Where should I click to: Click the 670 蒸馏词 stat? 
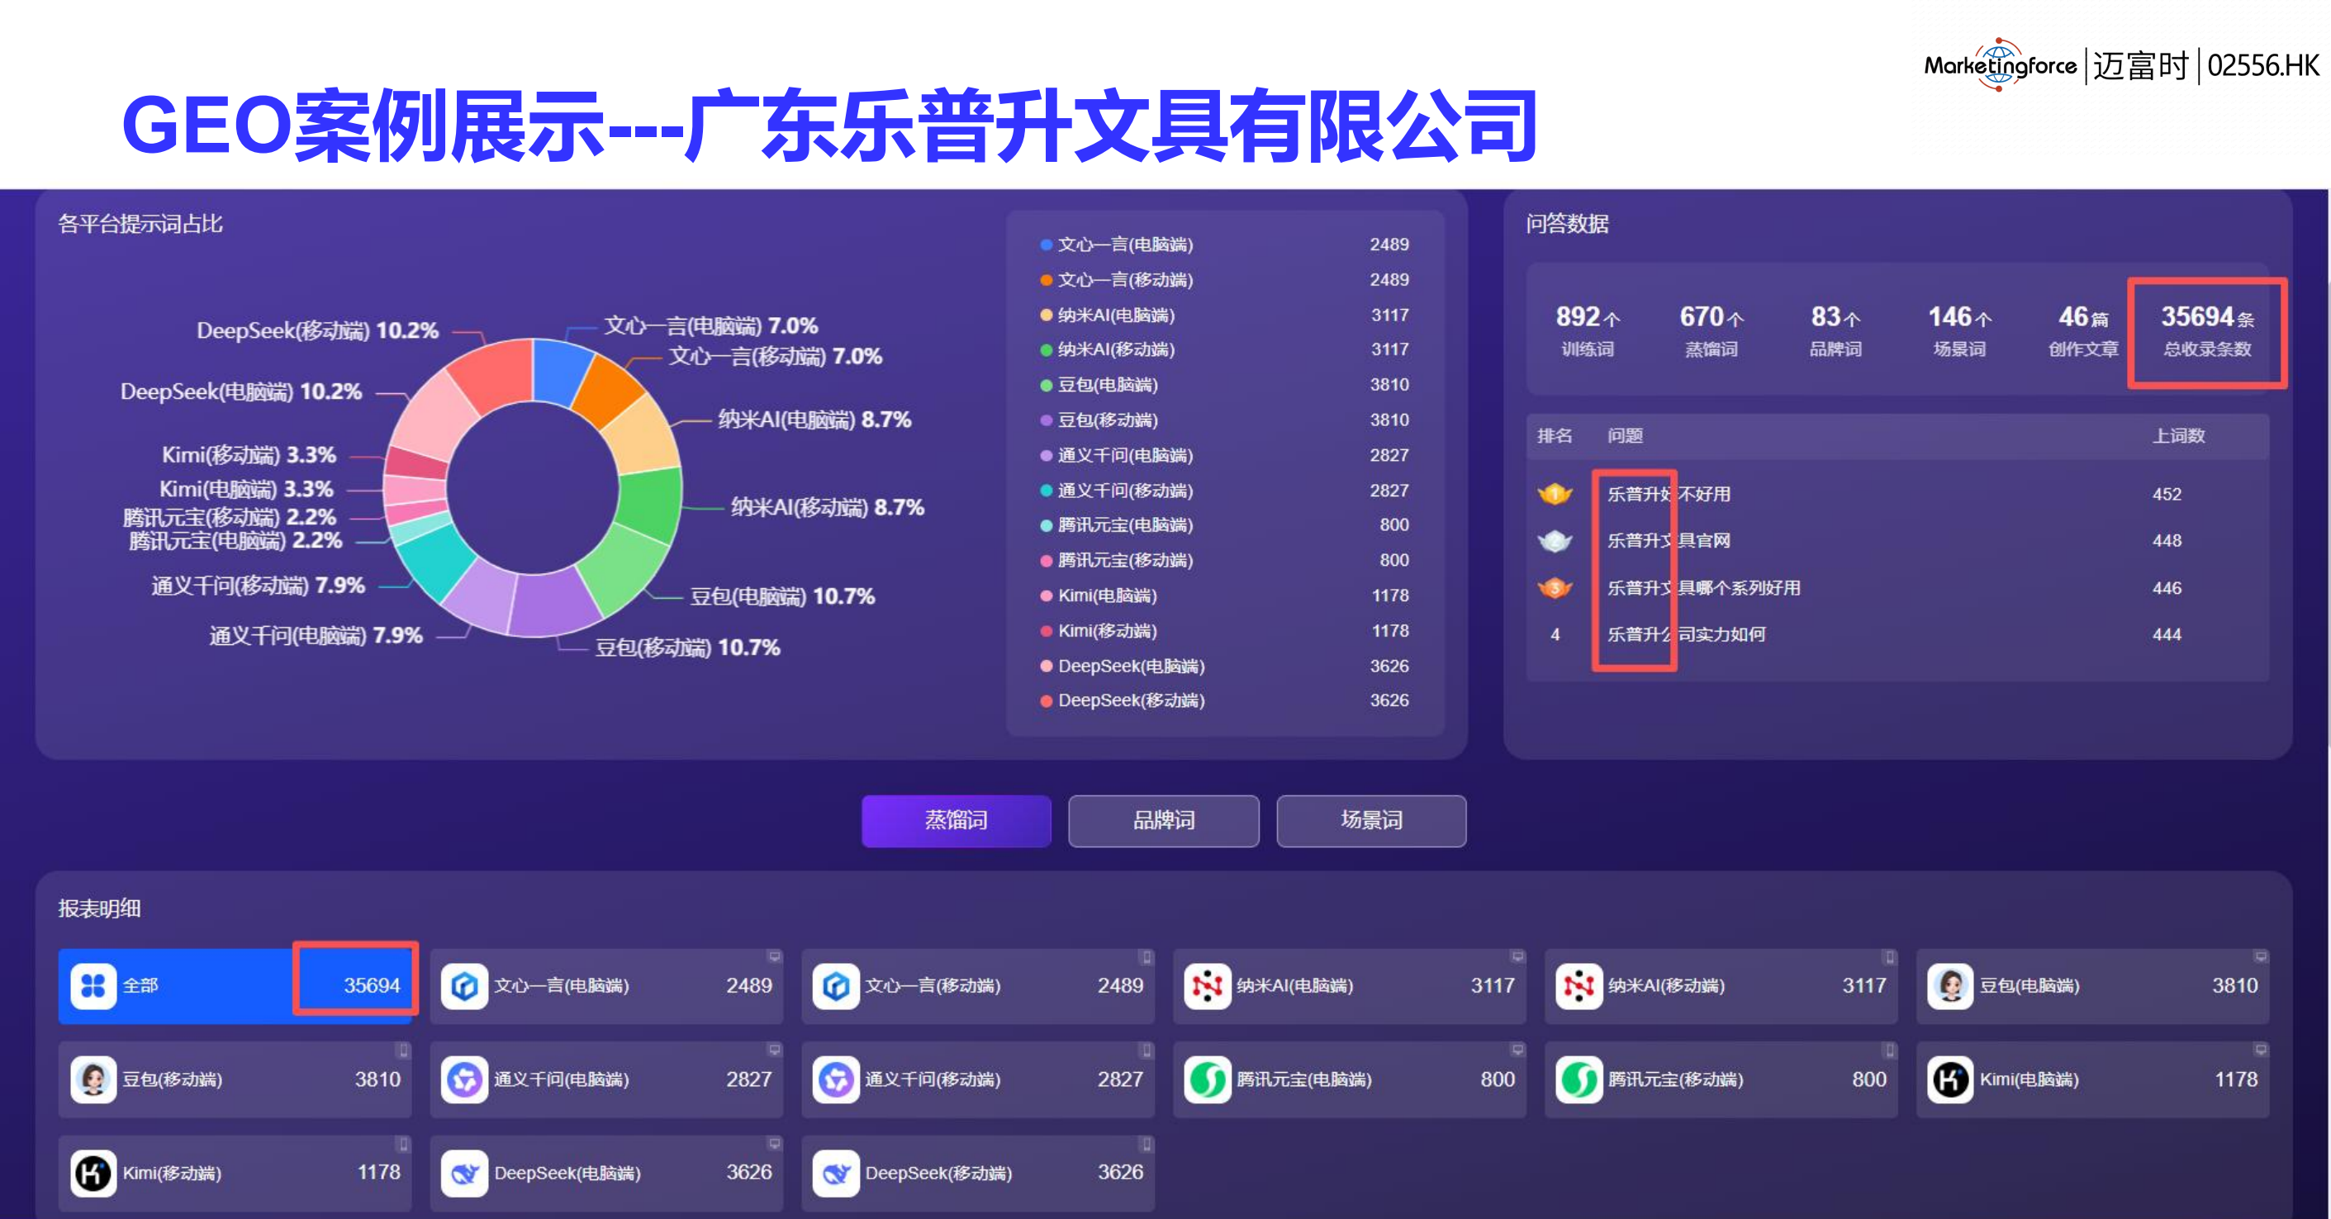point(1711,330)
